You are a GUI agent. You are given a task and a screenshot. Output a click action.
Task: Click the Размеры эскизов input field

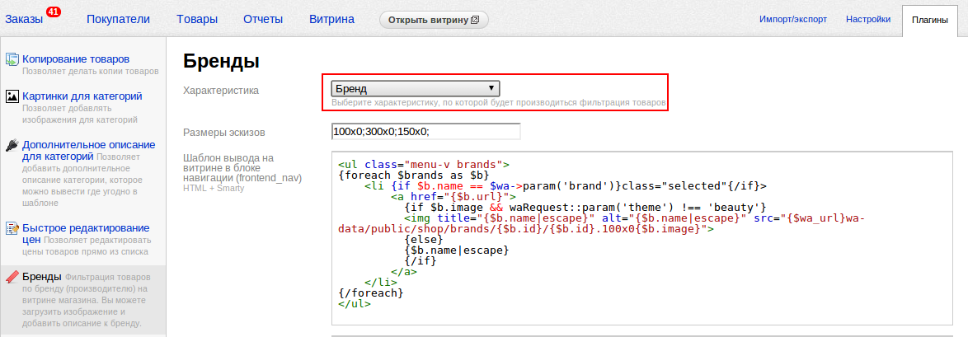point(426,132)
